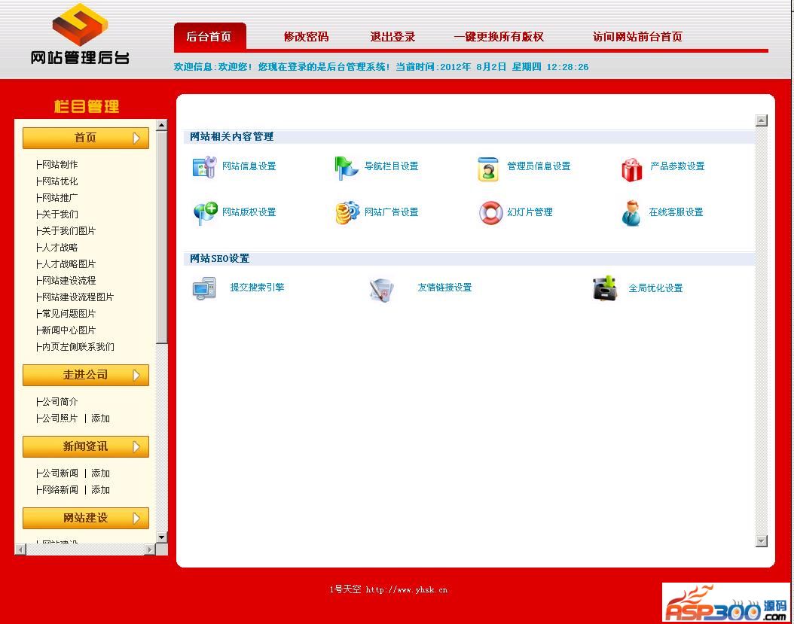The width and height of the screenshot is (794, 624).
Task: Click sidebar horizontal scroll left arrow
Action: (20, 549)
